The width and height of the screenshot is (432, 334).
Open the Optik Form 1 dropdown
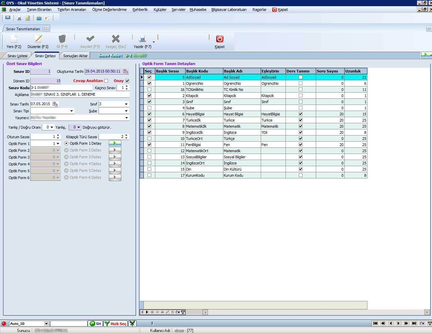58,144
